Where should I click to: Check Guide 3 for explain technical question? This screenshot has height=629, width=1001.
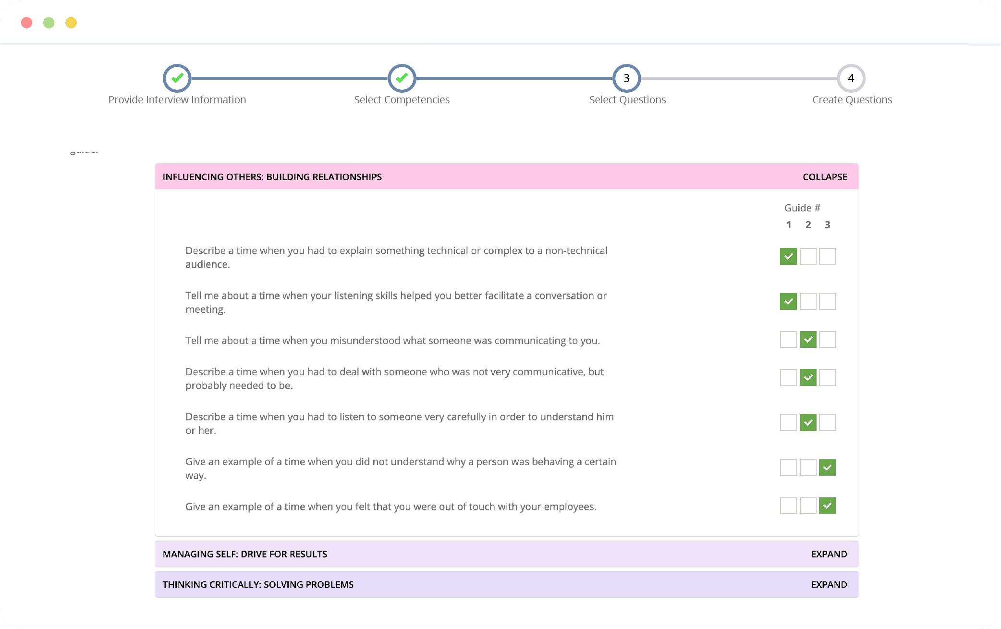pos(827,256)
